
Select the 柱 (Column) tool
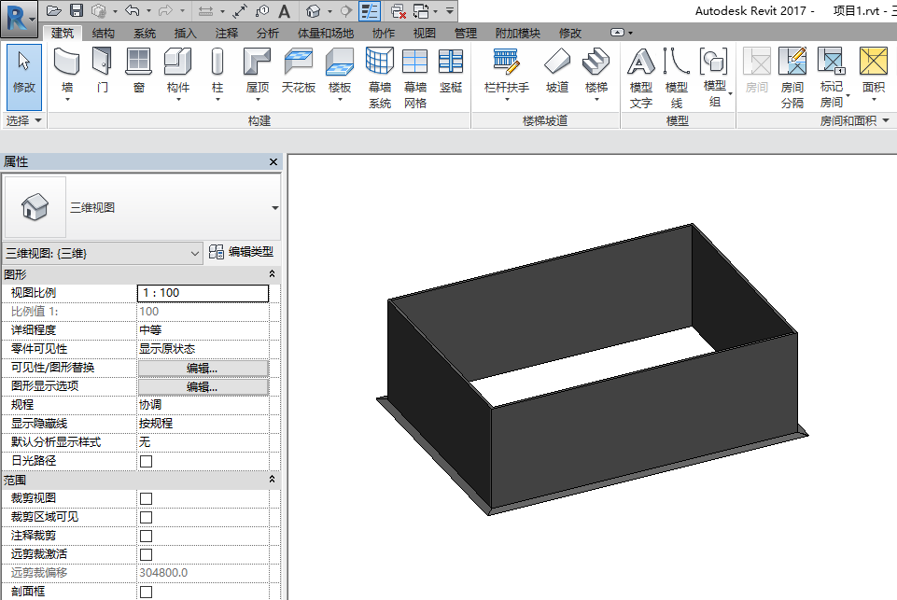click(x=217, y=75)
